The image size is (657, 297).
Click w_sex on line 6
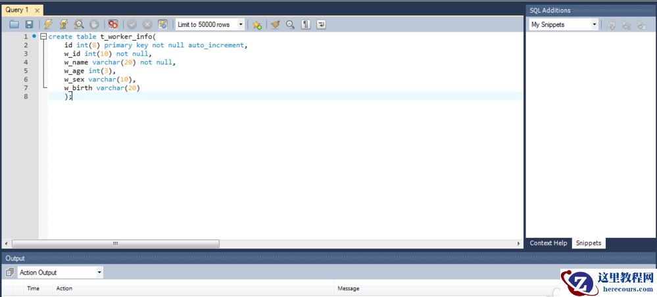(74, 79)
